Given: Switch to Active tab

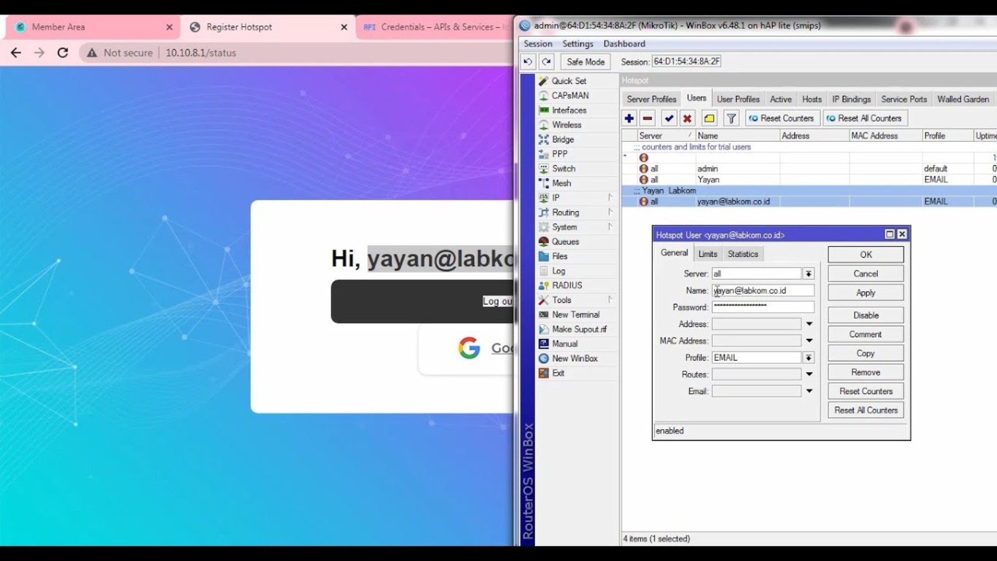Looking at the screenshot, I should point(781,99).
